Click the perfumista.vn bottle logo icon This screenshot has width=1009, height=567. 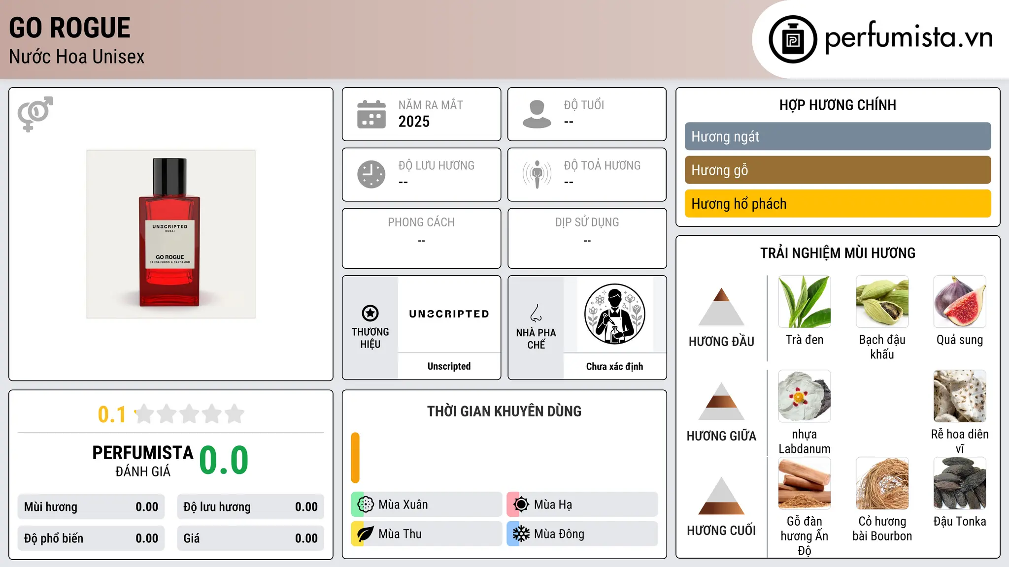(793, 39)
